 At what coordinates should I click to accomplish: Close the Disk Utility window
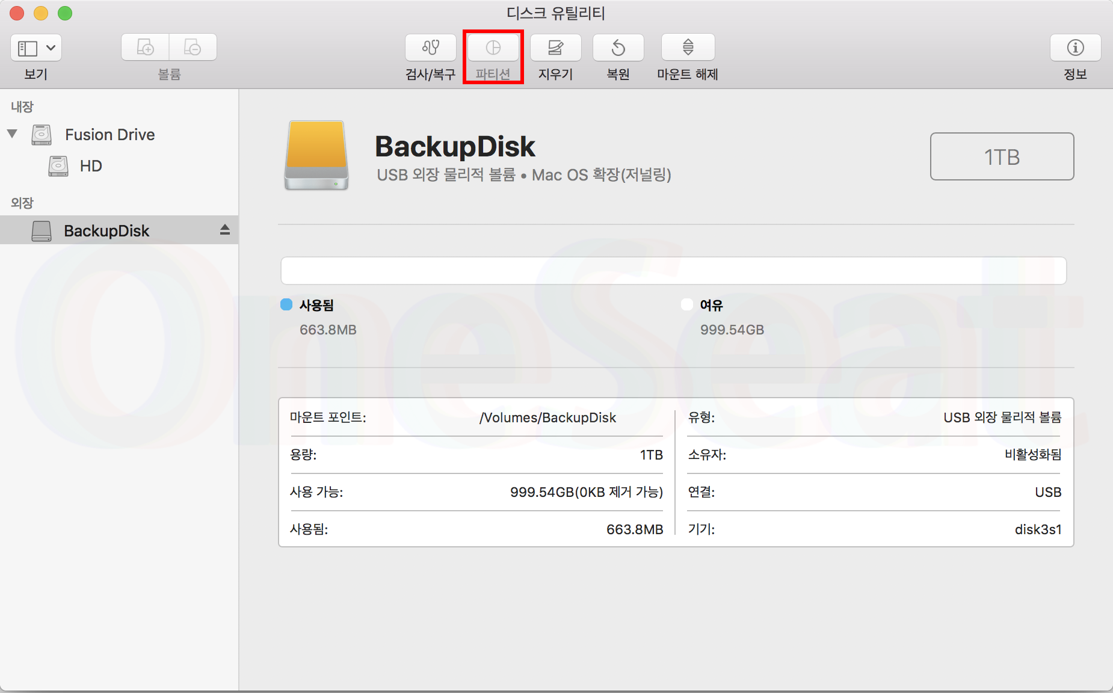pyautogui.click(x=17, y=13)
